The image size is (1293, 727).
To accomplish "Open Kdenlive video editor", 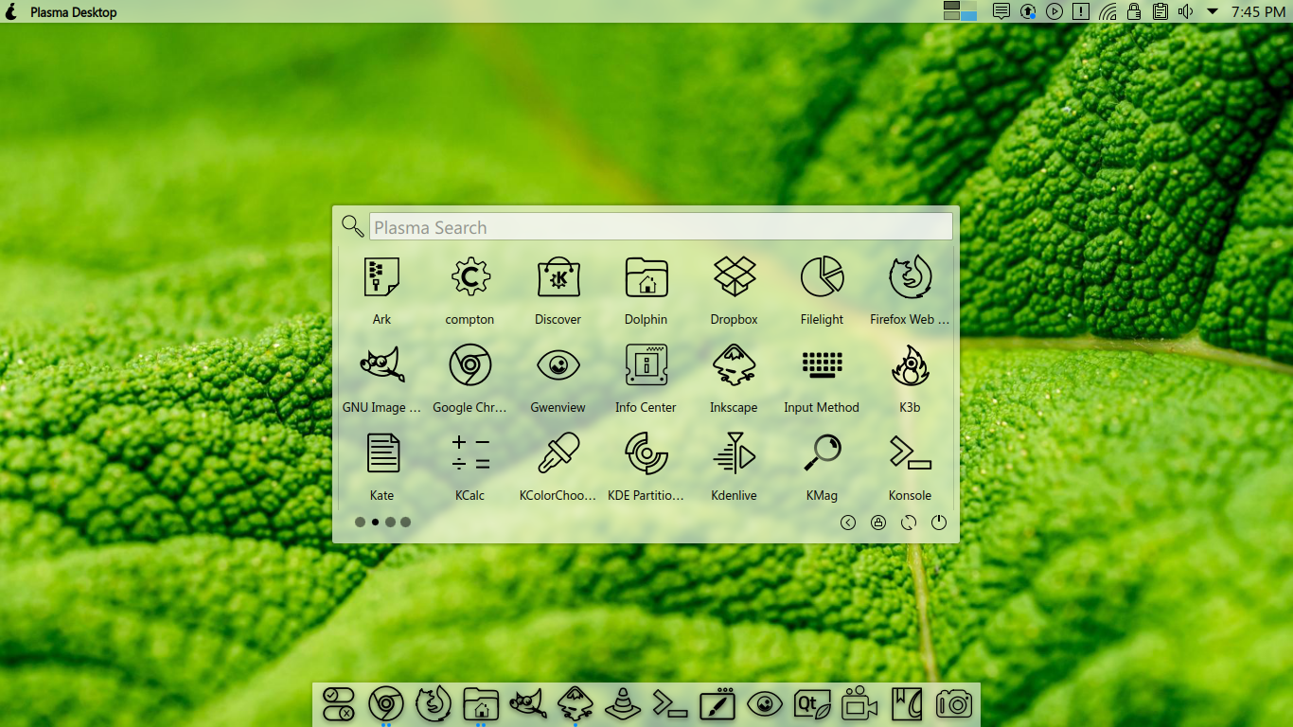I will pos(734,467).
